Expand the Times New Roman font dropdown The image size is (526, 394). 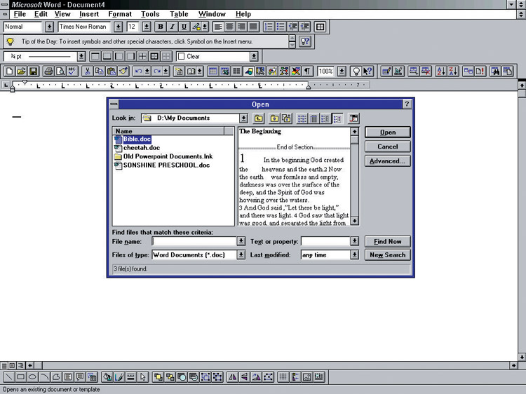pos(118,27)
